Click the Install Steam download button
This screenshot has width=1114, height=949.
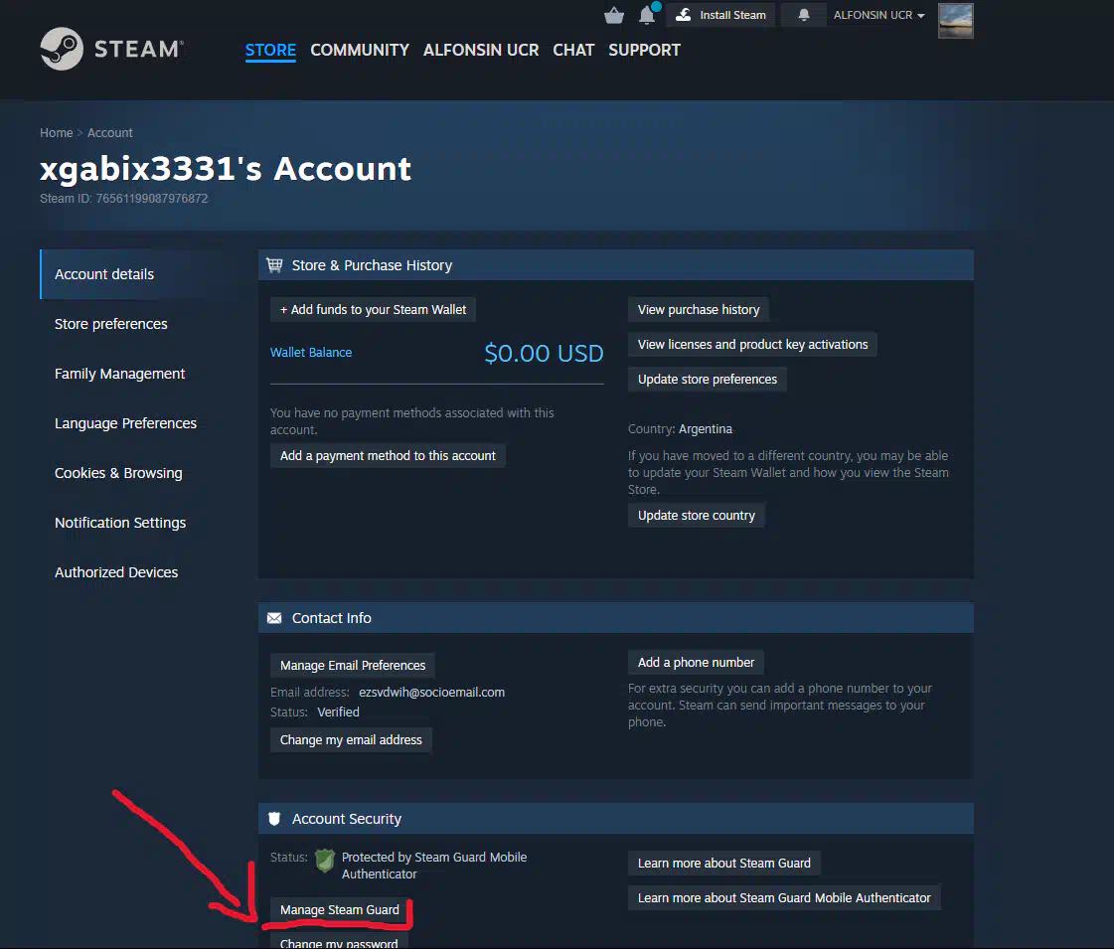coord(720,15)
